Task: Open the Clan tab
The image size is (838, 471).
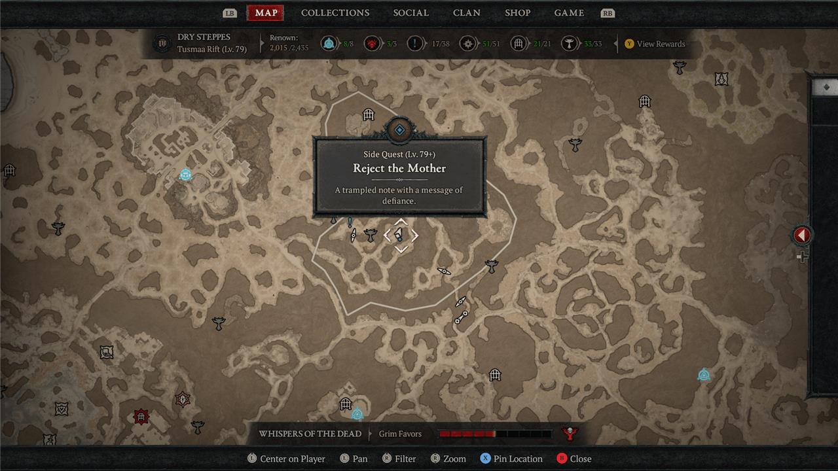Action: click(x=467, y=13)
